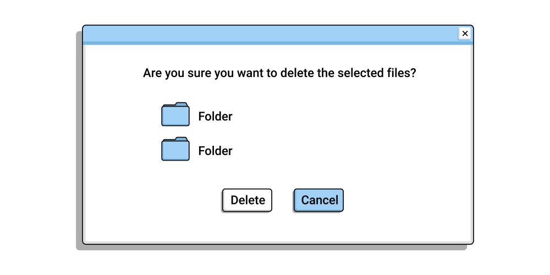Click the top folder icon
This screenshot has width=550, height=275.
pos(175,115)
